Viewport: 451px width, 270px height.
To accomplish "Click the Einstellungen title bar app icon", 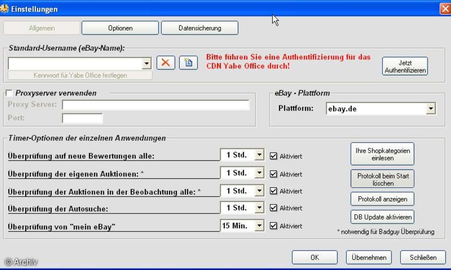I will coord(5,8).
